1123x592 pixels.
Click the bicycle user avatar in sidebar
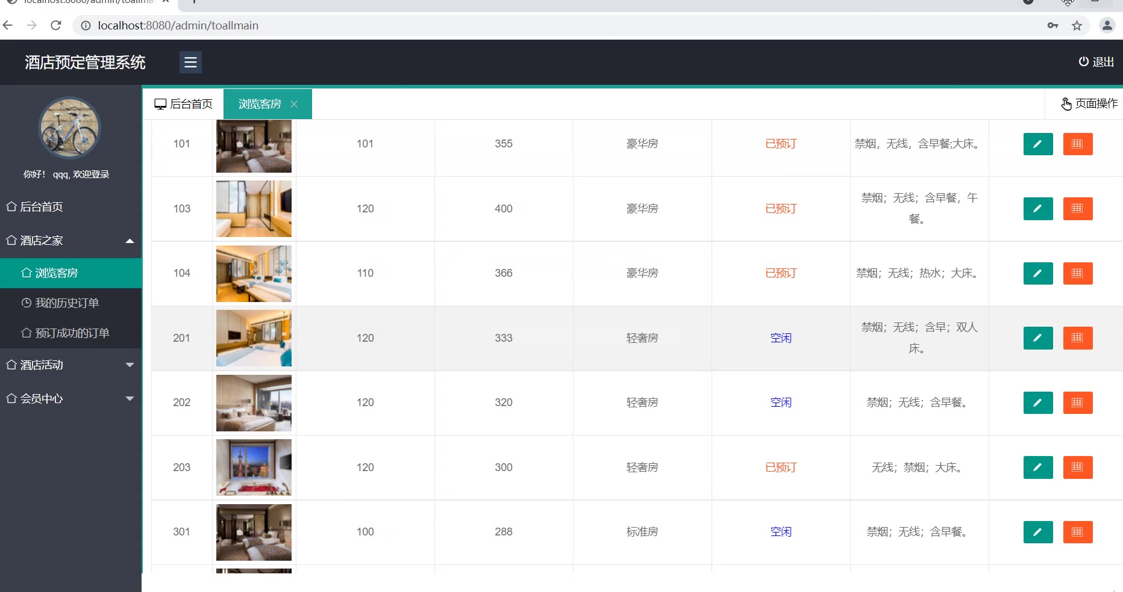click(69, 128)
